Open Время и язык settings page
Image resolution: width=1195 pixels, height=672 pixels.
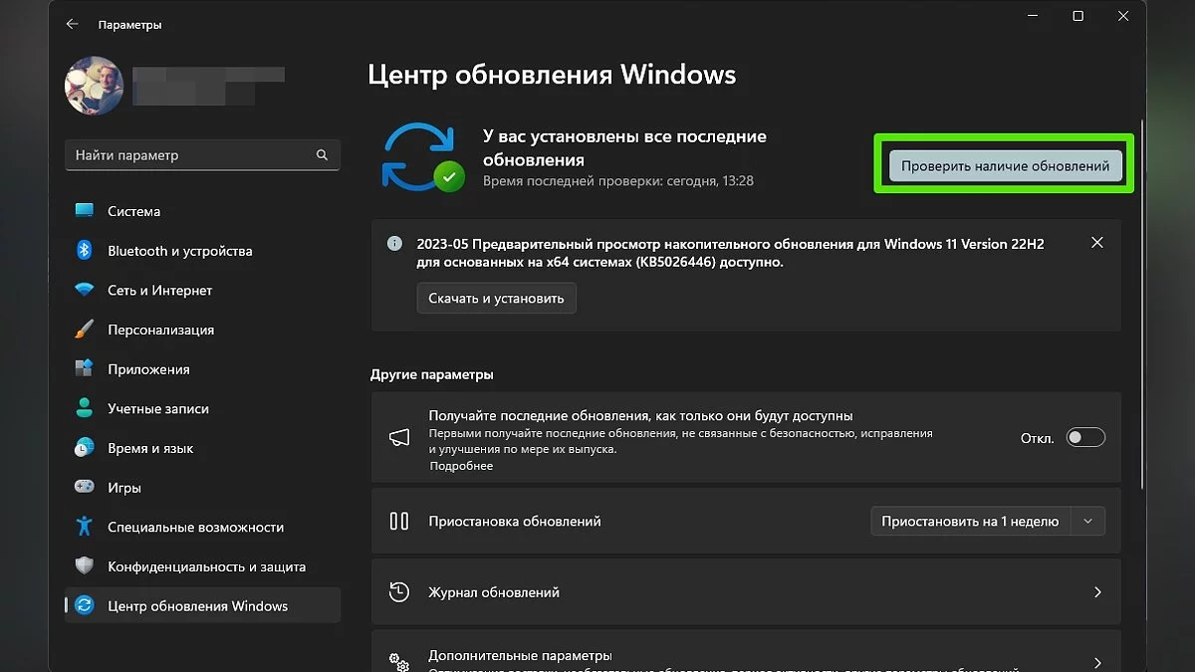pyautogui.click(x=150, y=448)
